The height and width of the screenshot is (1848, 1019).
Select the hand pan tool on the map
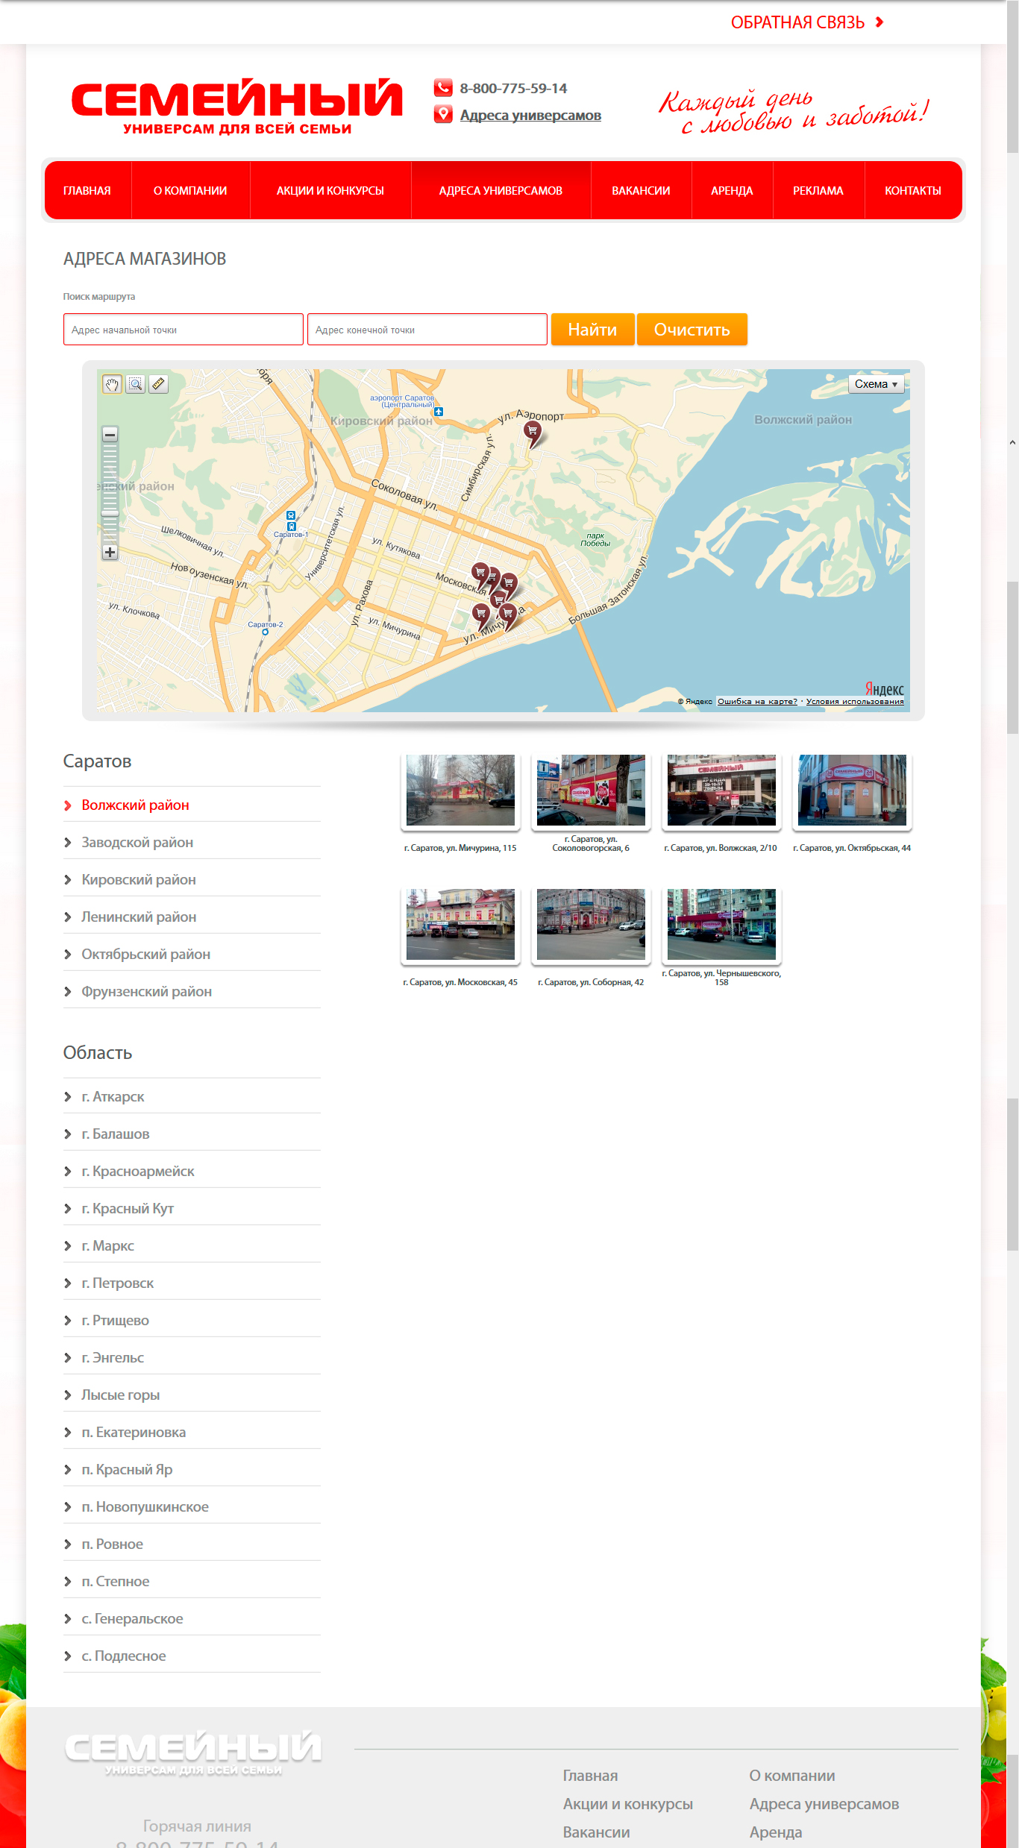112,384
